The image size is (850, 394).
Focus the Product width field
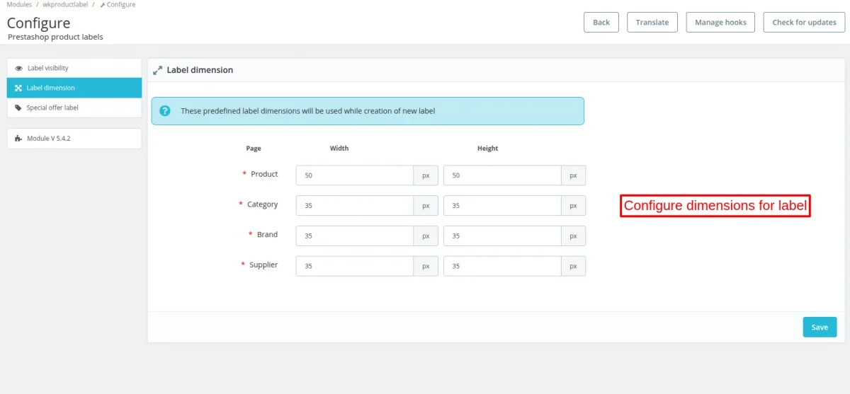(355, 175)
